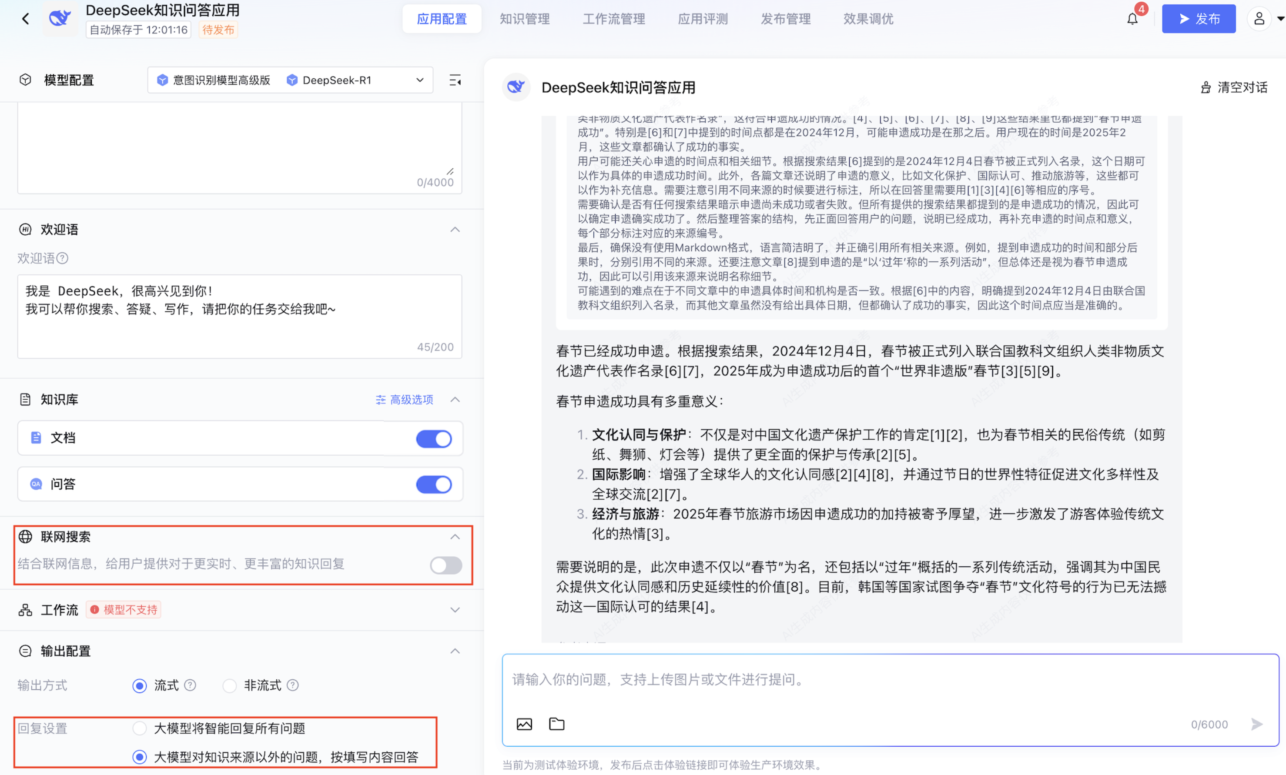This screenshot has width=1286, height=775.
Task: Click the file folder upload icon
Action: point(556,724)
